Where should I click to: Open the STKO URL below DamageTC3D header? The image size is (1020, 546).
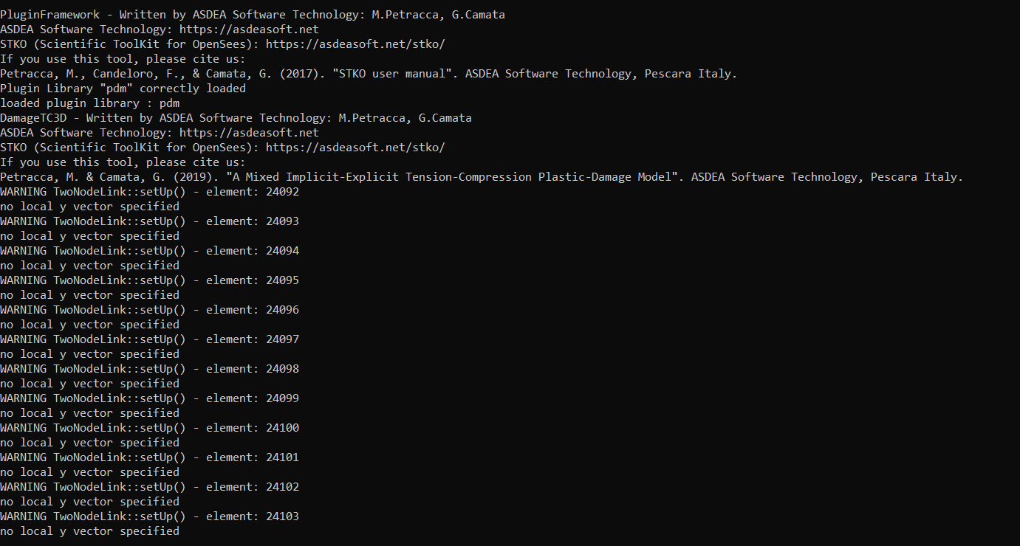(355, 148)
